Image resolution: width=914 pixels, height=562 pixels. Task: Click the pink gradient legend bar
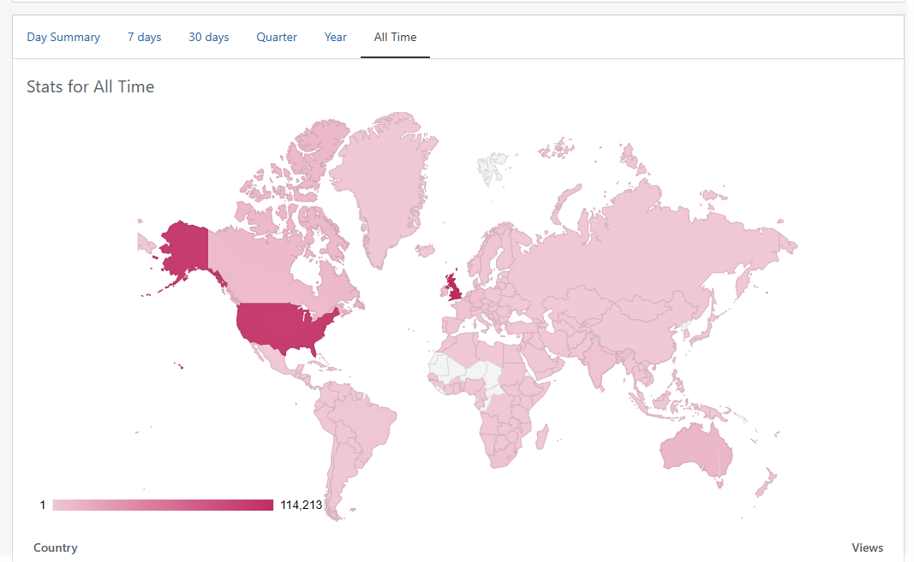pos(163,506)
